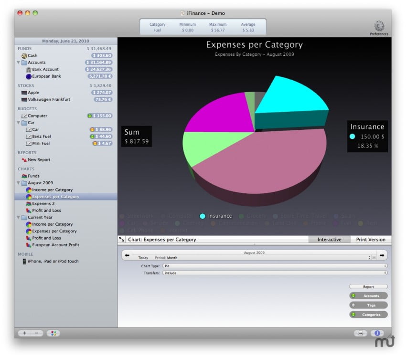Open the Preferences gear icon

379,26
